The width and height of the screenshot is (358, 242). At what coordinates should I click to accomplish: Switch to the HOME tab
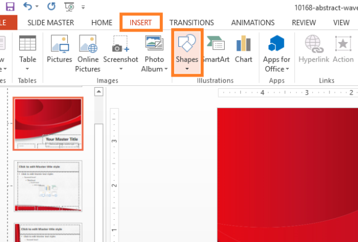pos(102,23)
